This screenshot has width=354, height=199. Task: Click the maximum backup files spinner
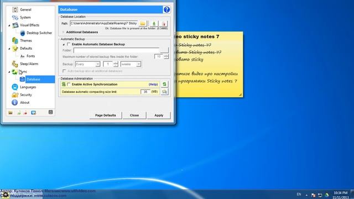pos(166,56)
